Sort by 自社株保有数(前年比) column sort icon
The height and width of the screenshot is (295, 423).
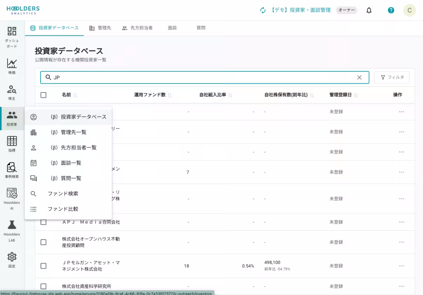[312, 95]
